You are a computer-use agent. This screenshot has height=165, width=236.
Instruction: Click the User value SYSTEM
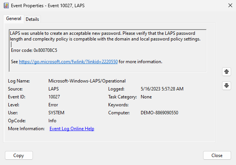click(56, 113)
